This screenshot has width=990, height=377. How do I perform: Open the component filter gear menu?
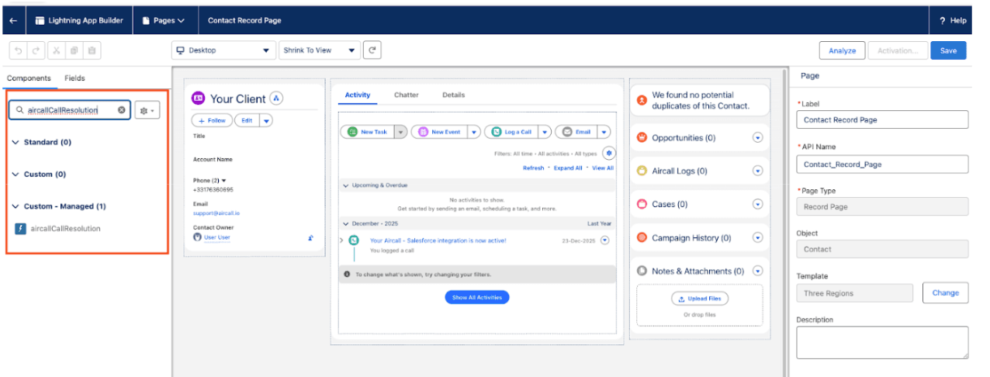pos(147,111)
